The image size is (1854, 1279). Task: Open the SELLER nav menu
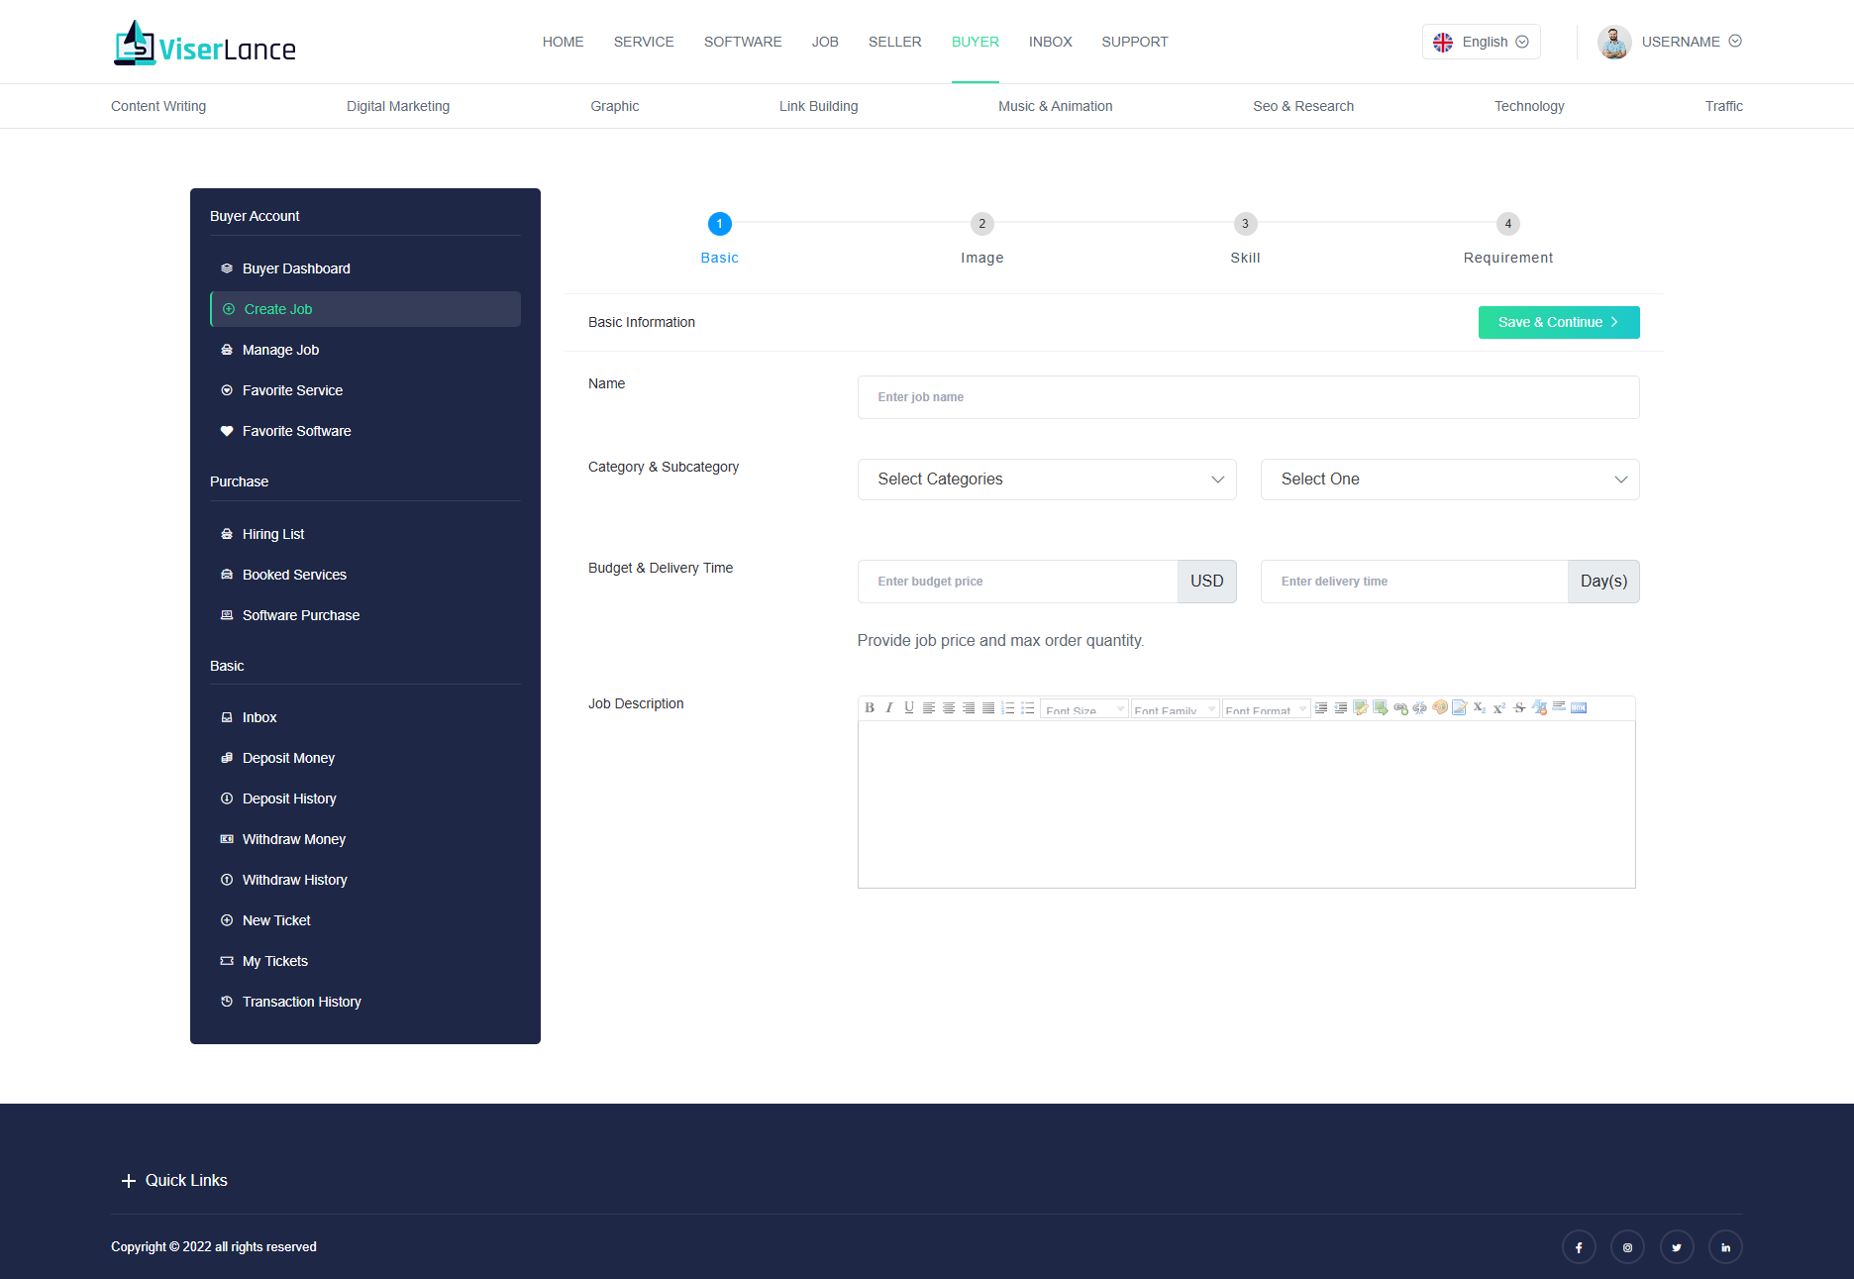(895, 42)
